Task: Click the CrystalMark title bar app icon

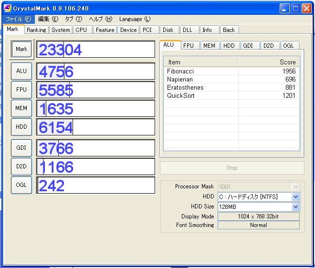Action: tap(8, 8)
